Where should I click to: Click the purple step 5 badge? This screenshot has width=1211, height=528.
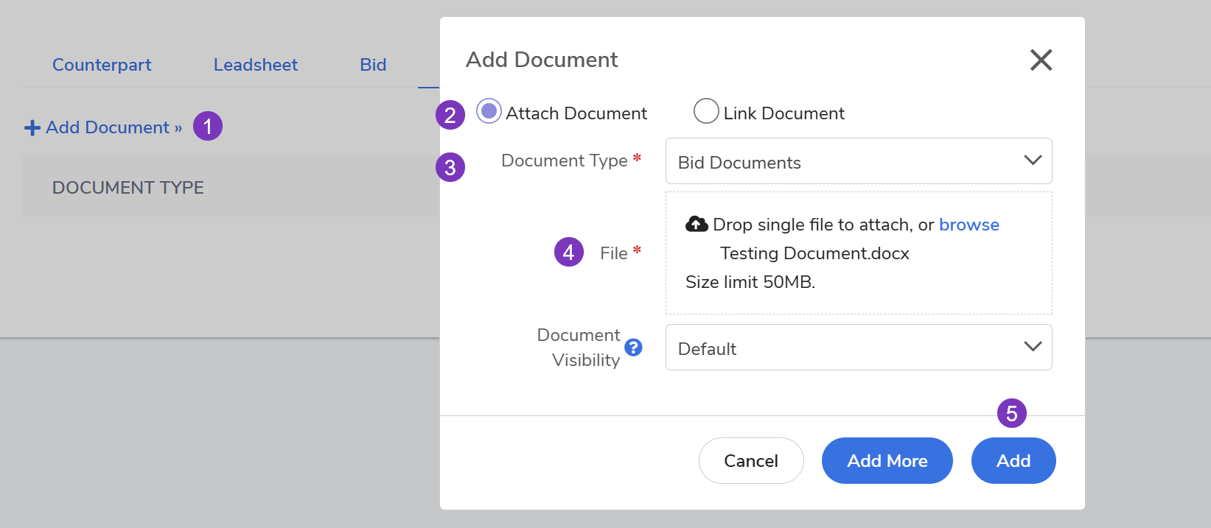[x=1011, y=413]
